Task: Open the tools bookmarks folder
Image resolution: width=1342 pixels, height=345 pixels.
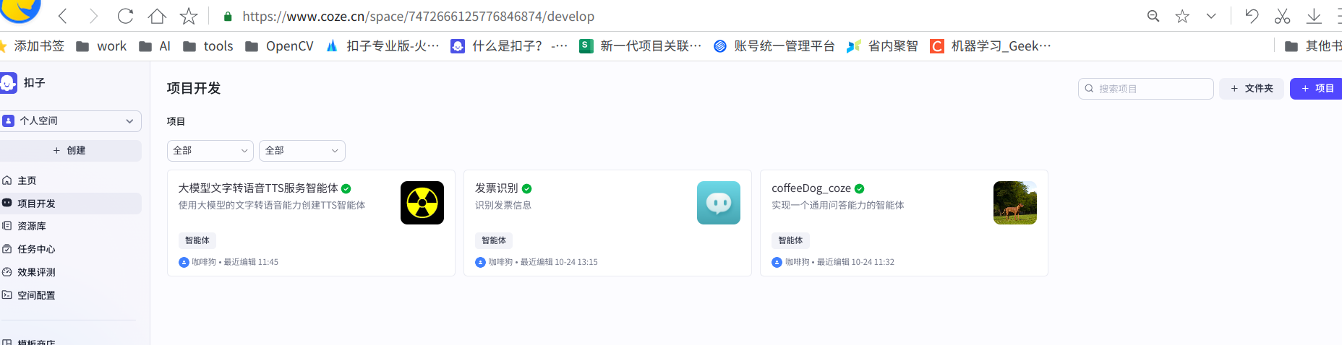Action: point(208,46)
